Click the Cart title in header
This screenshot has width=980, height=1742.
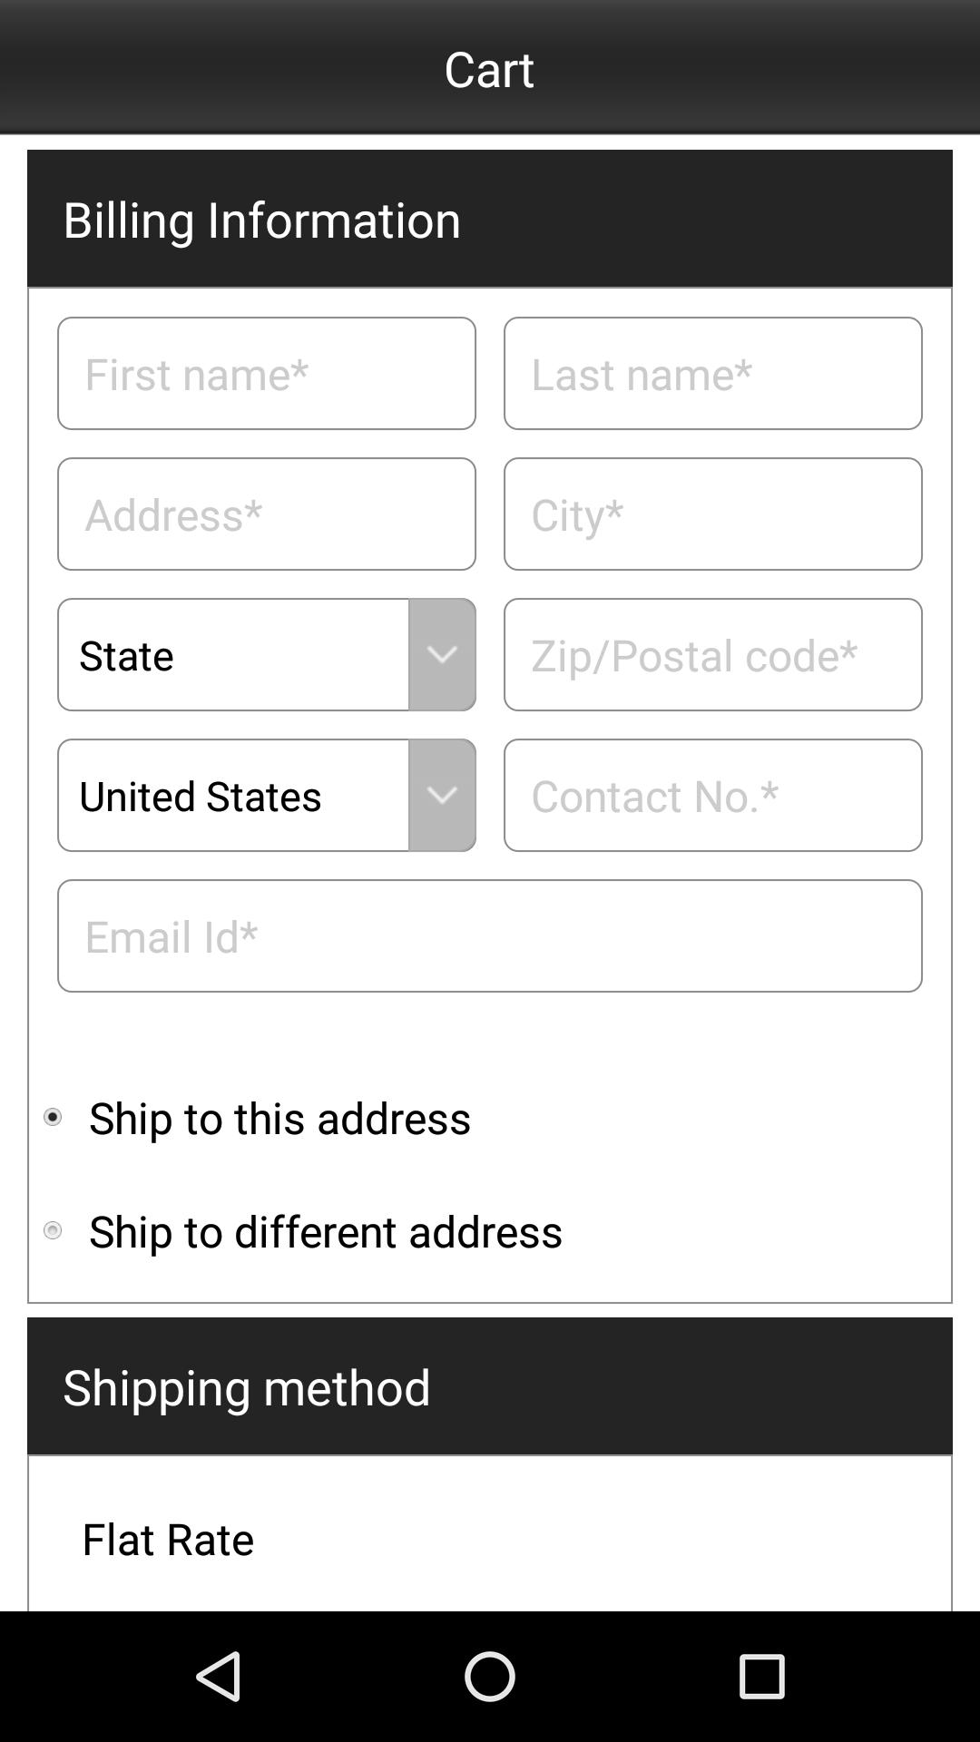489,69
